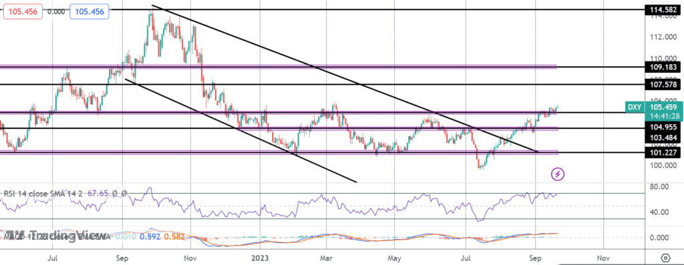Click the 104.955 price level label
The height and width of the screenshot is (265, 684).
pyautogui.click(x=663, y=127)
